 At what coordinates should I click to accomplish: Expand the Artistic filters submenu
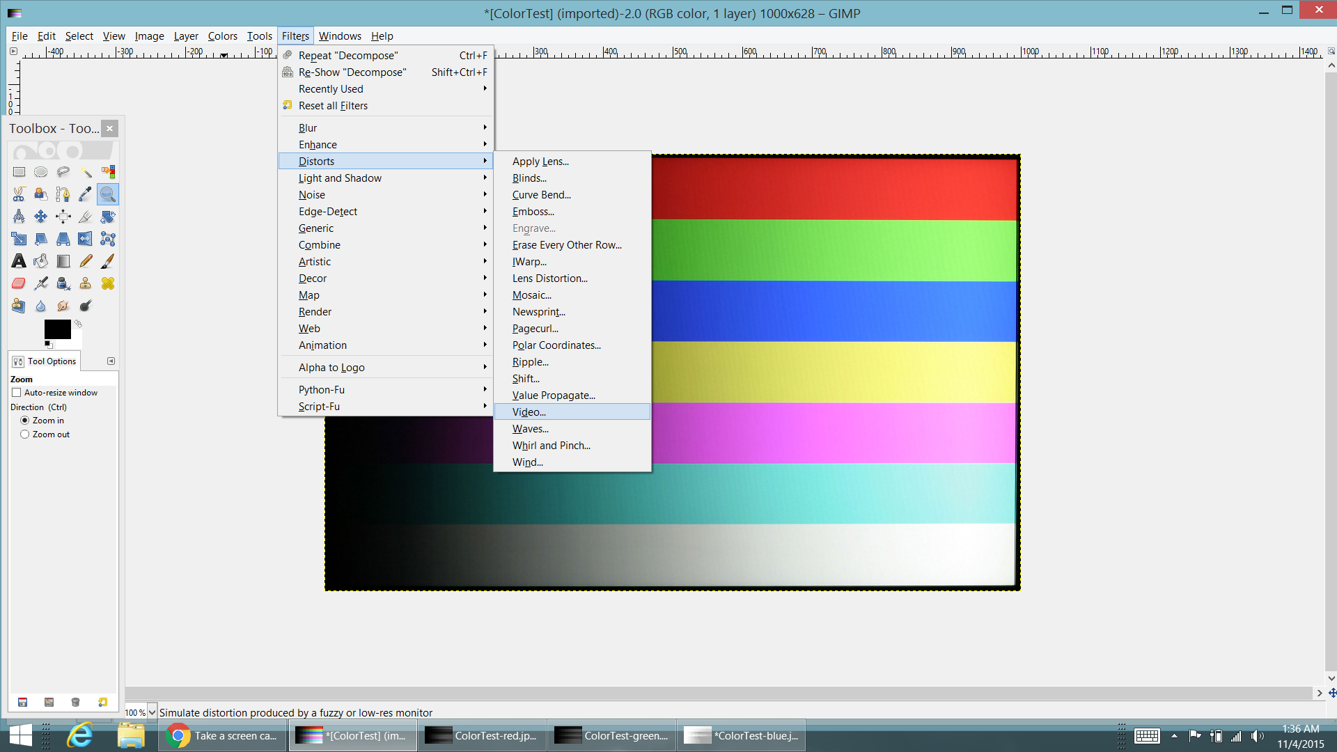click(x=386, y=261)
